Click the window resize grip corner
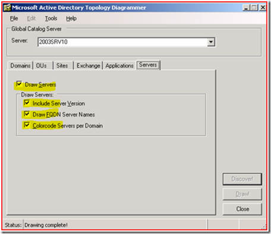 click(x=264, y=227)
